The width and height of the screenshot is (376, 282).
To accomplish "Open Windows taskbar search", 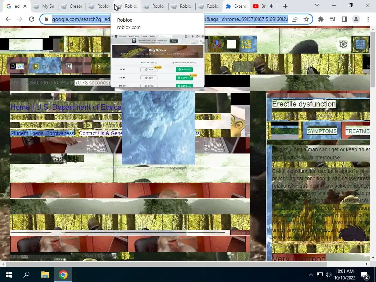I will pyautogui.click(x=26, y=275).
